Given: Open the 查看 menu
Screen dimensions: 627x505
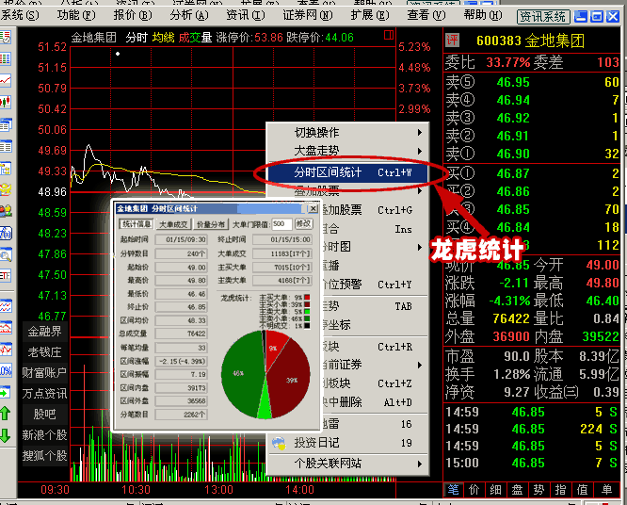Looking at the screenshot, I should (x=426, y=15).
